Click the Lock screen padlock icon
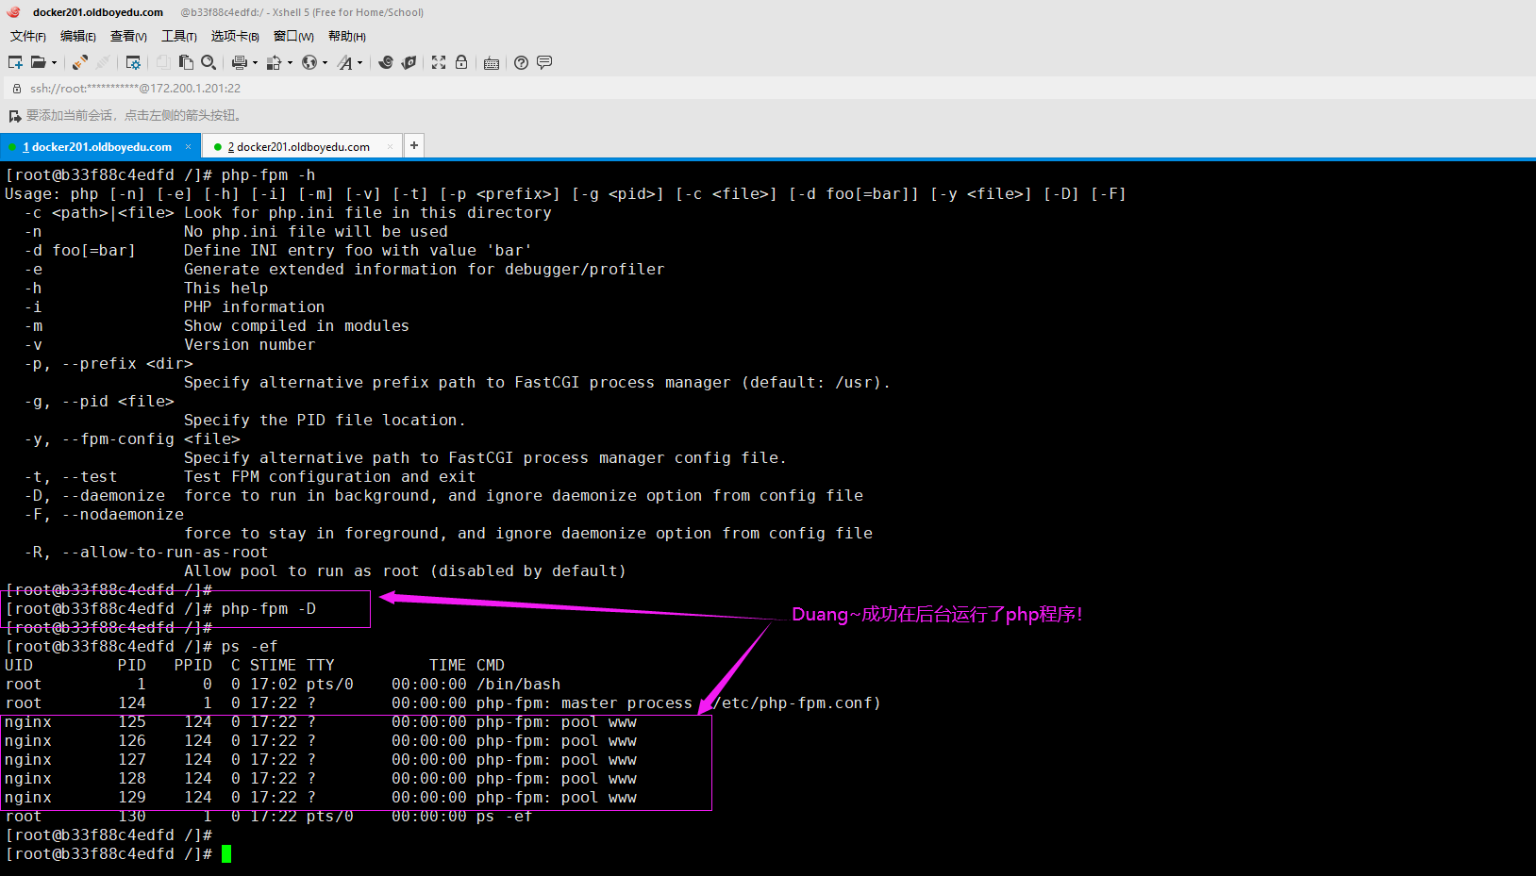The height and width of the screenshot is (876, 1536). point(461,62)
